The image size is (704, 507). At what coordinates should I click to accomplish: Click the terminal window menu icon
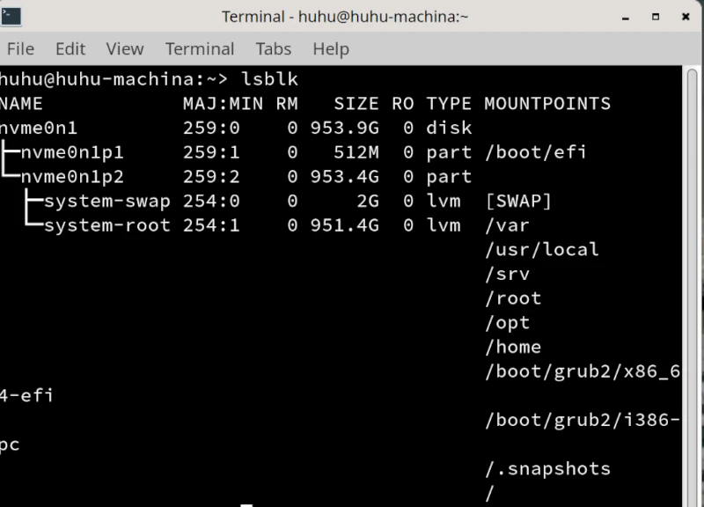pyautogui.click(x=11, y=17)
